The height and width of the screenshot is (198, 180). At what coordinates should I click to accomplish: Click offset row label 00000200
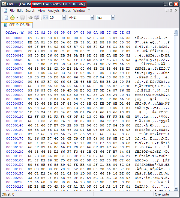(x=15, y=178)
